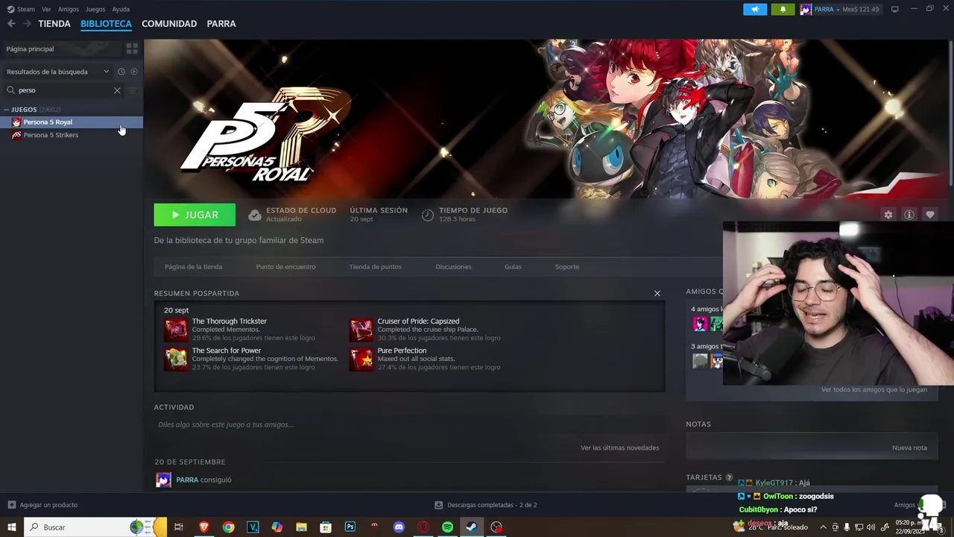Screen dimensions: 954x537
Task: Add game to favorites heart icon
Action: coord(930,215)
